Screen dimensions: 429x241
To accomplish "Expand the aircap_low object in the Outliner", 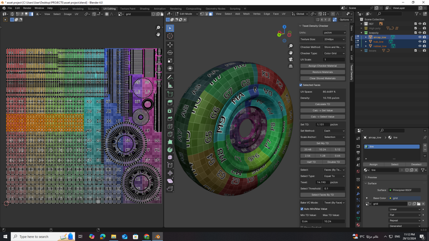I will point(366,37).
